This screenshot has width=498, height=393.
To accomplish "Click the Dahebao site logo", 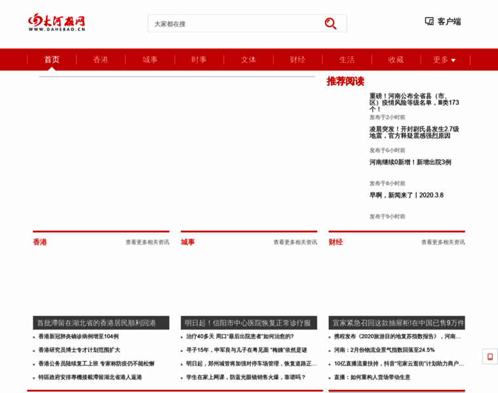I will (x=56, y=22).
